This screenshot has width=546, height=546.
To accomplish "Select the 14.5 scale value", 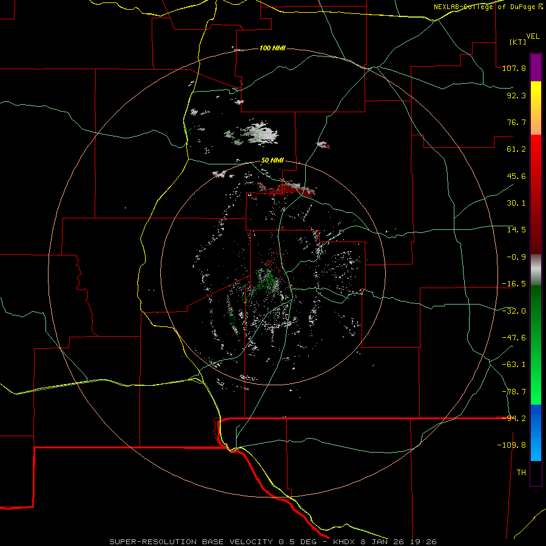I will pos(516,230).
